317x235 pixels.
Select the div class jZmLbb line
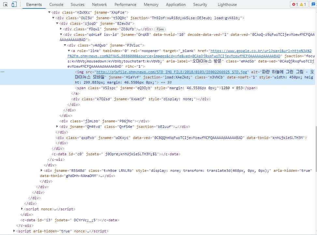104,121
